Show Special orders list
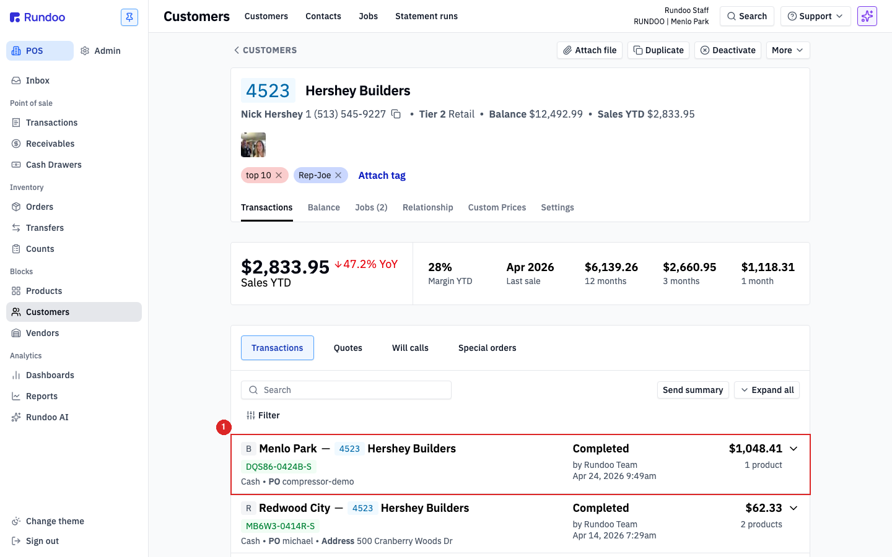 coord(488,348)
